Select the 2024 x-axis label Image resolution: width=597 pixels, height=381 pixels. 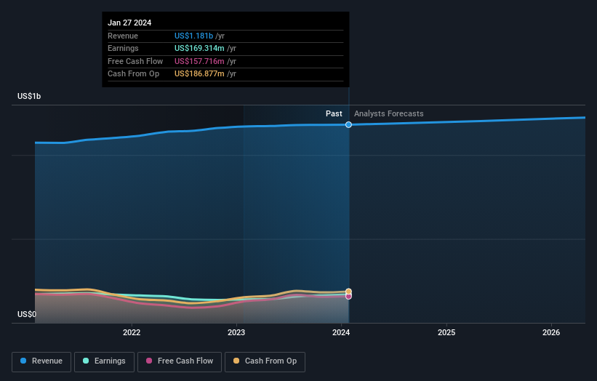[x=341, y=332]
